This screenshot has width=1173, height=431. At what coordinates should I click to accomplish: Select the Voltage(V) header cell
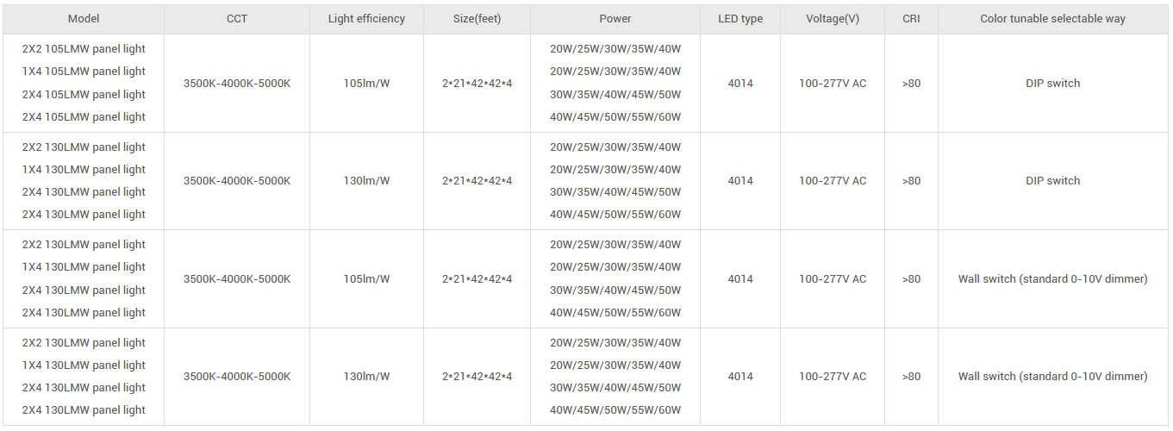coord(833,19)
